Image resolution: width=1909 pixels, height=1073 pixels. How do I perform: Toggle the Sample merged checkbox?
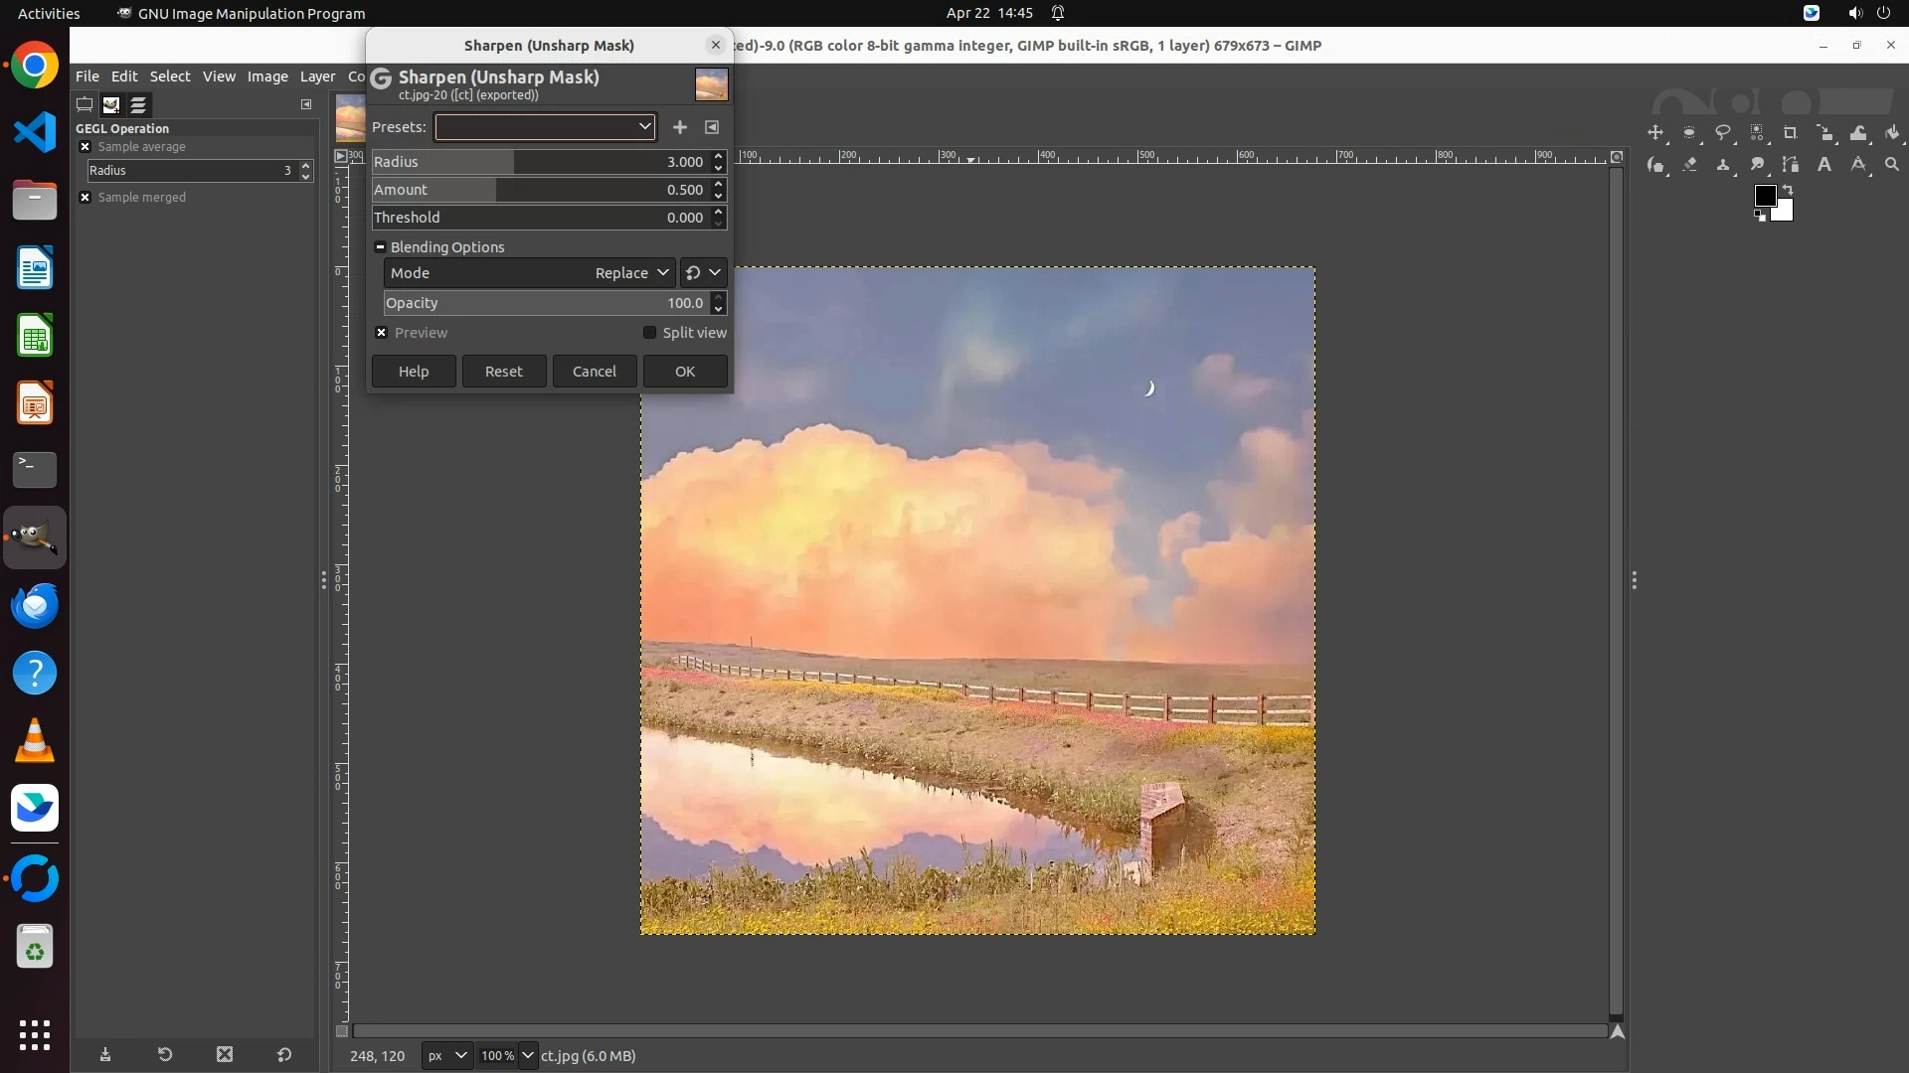coord(86,198)
